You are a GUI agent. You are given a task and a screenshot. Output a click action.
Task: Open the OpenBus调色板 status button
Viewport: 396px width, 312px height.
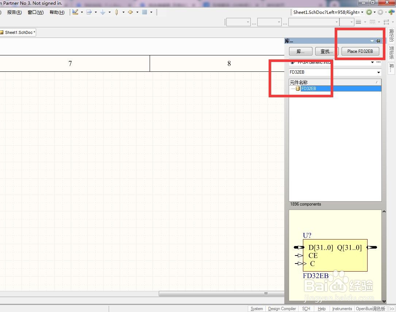(x=370, y=309)
